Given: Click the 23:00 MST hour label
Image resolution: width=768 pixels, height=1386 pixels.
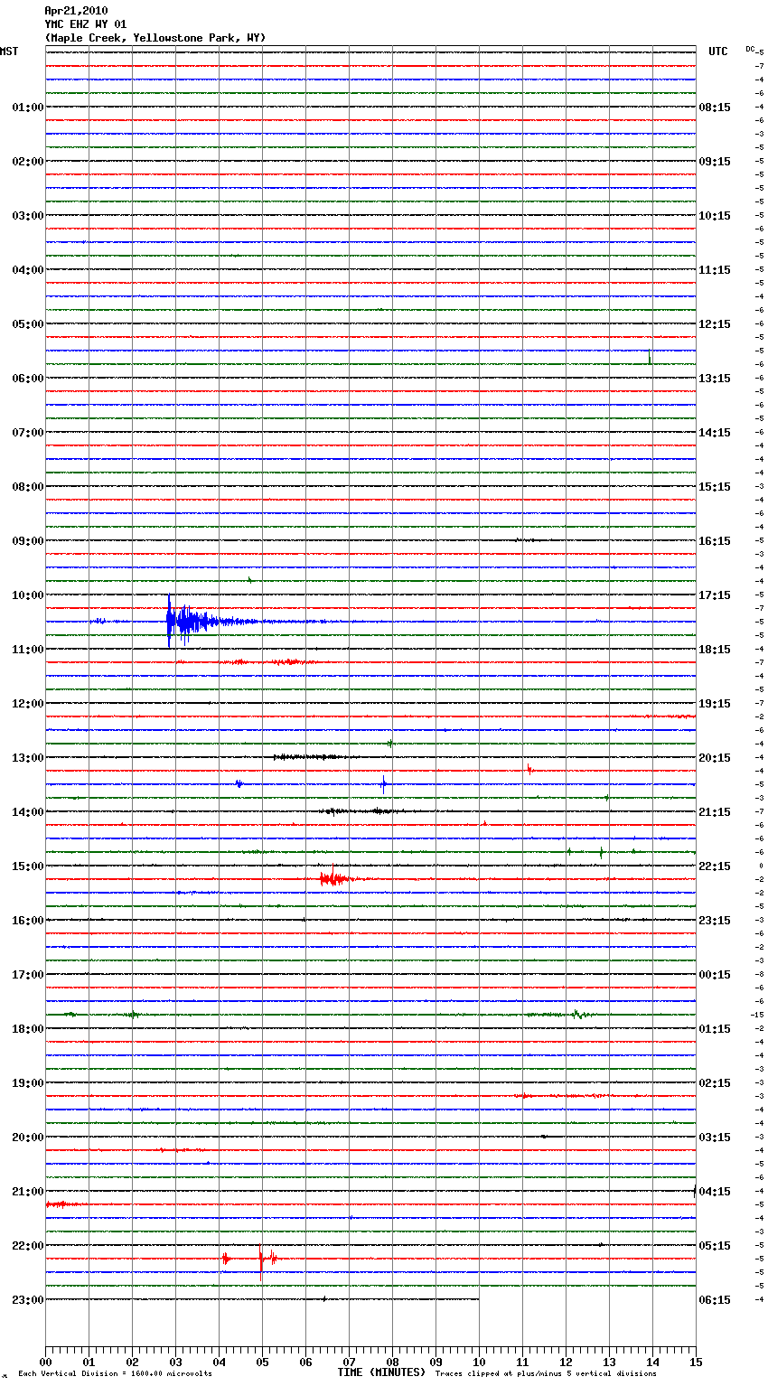Looking at the screenshot, I should click(28, 1300).
